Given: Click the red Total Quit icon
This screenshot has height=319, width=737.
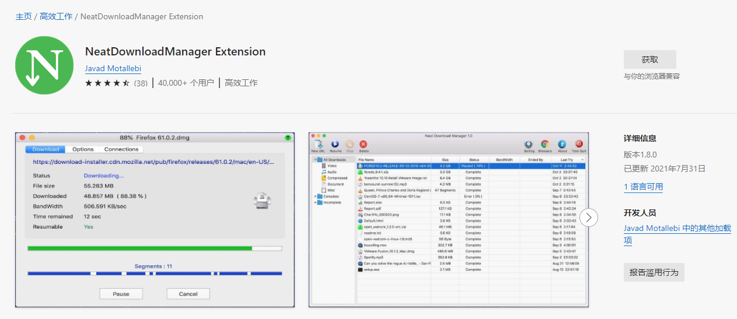Looking at the screenshot, I should coord(579,145).
